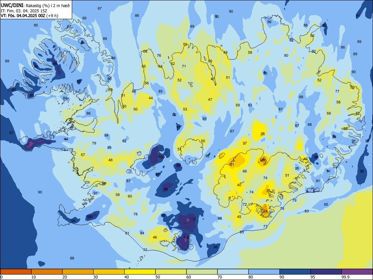This screenshot has width=373, height=280.
Task: Click the humidity value 24 on the map
Action: point(266,211)
